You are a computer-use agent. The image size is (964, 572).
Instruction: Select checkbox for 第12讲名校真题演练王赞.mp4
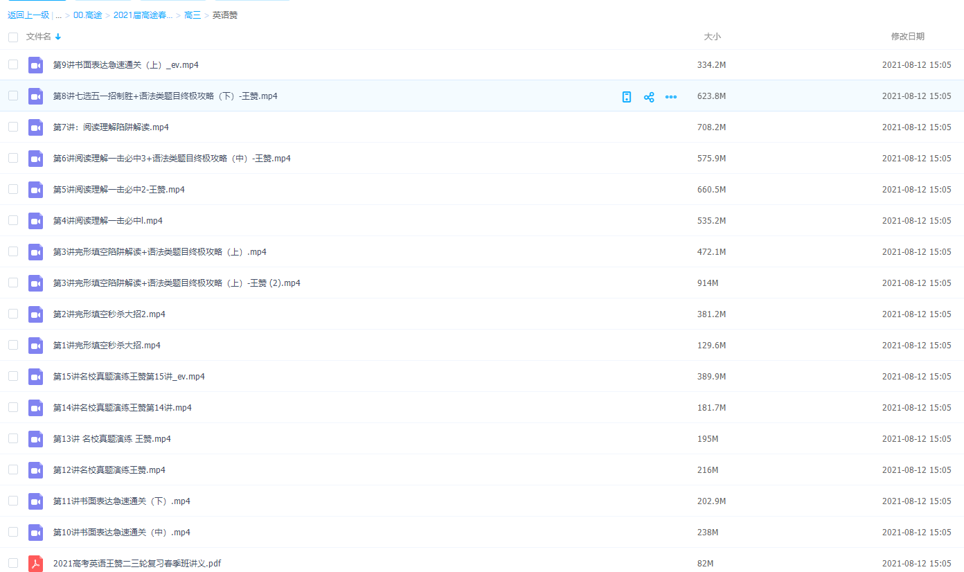coord(13,470)
